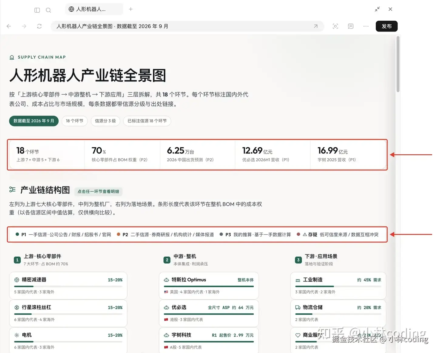Click the SUPPLY CHAIN MAP home icon
The width and height of the screenshot is (437, 353).
click(x=12, y=57)
